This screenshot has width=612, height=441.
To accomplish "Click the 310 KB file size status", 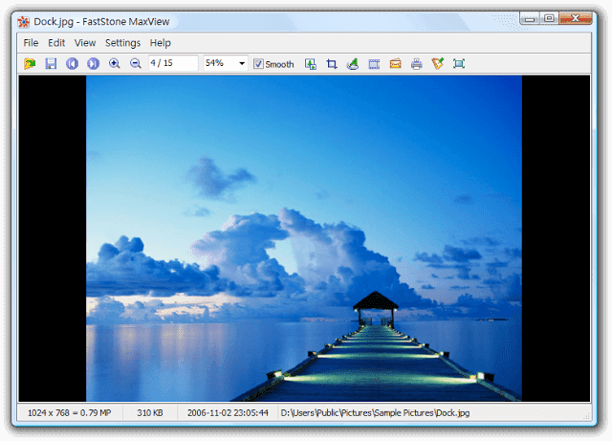I will tap(150, 413).
